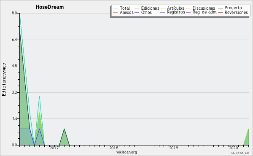Viewport: 253px width, 156px height.
Task: Click the 2018 x-axis label
Action: (x=114, y=148)
